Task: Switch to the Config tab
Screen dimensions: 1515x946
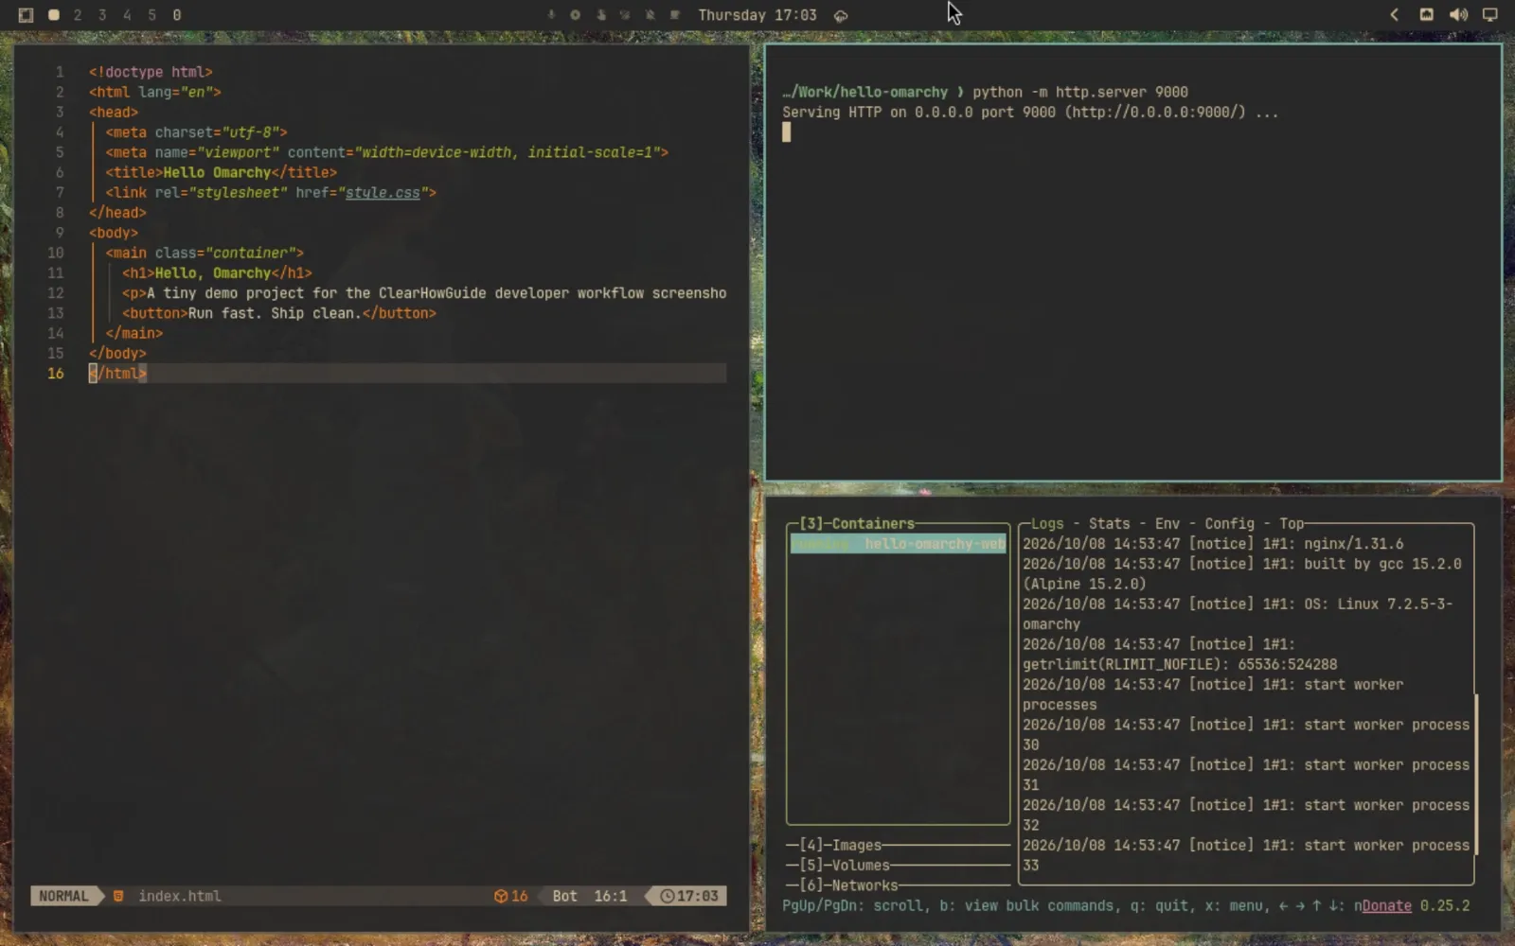Action: pyautogui.click(x=1229, y=523)
